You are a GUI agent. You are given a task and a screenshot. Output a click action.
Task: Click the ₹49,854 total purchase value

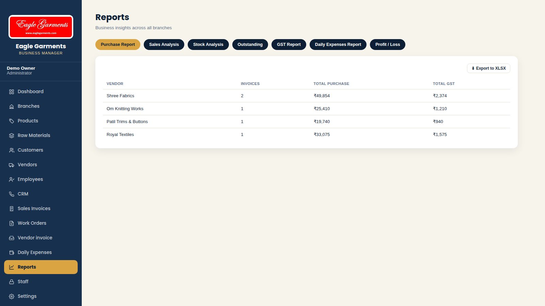tap(322, 96)
